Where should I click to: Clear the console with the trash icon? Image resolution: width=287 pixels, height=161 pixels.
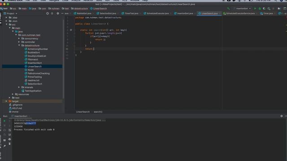click(x=9, y=144)
